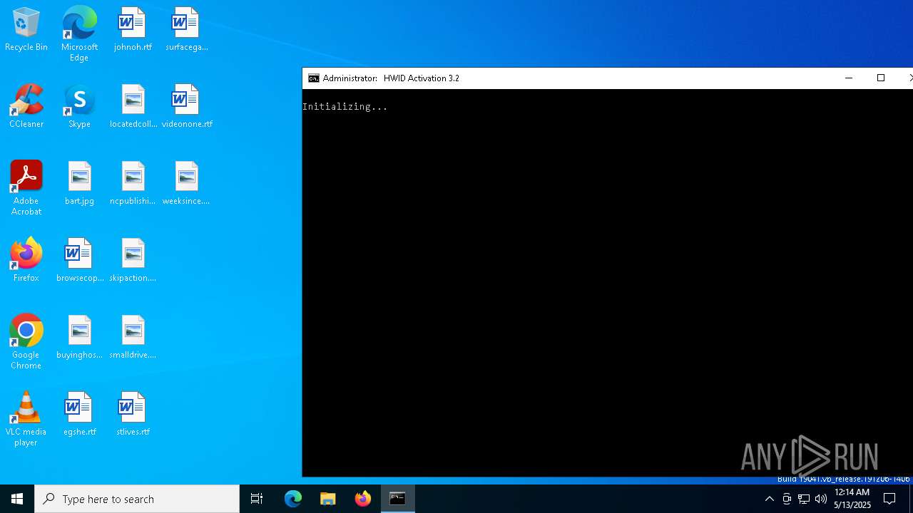Select the videonone.rtf document icon

pos(186,107)
